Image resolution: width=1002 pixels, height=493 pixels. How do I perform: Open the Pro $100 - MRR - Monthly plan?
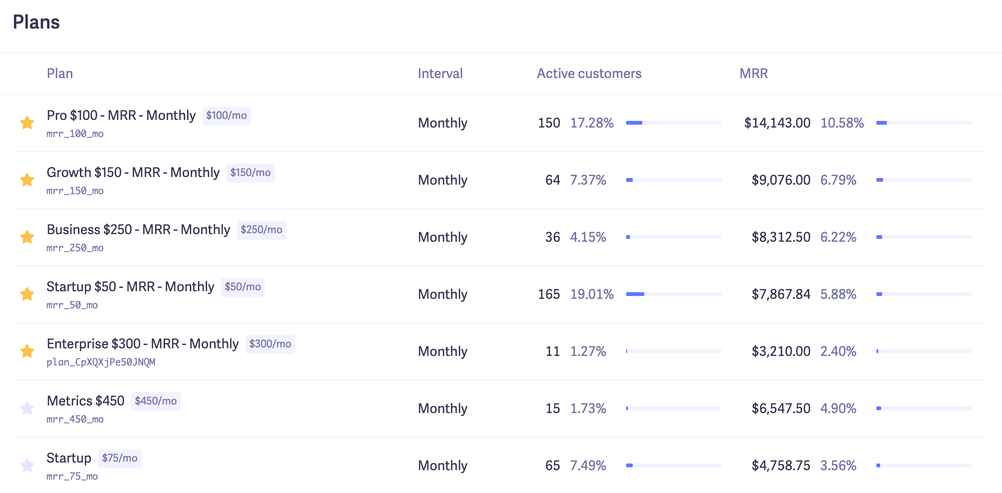(x=120, y=115)
